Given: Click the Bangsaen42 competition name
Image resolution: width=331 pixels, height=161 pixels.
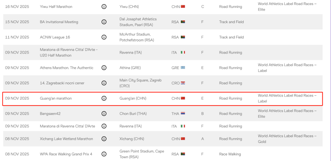Looking at the screenshot, I should coord(50,113).
